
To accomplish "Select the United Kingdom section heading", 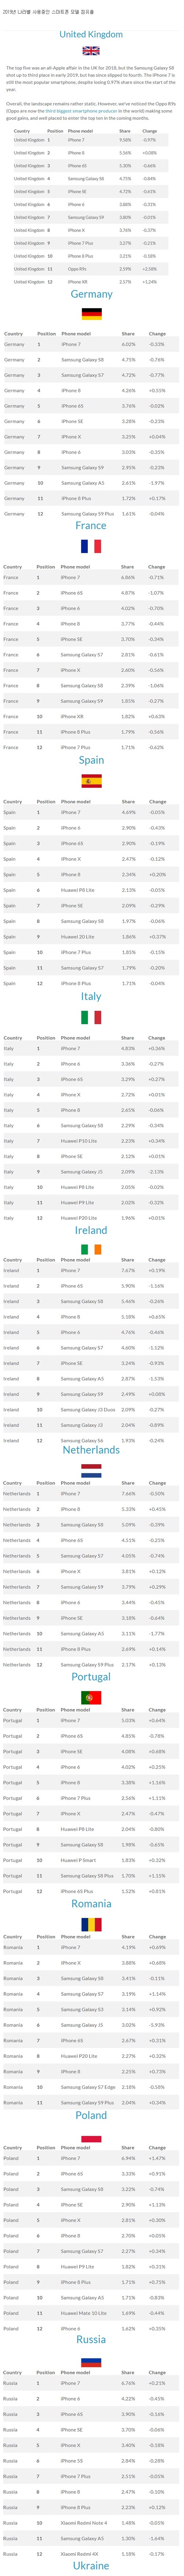I will point(91,34).
